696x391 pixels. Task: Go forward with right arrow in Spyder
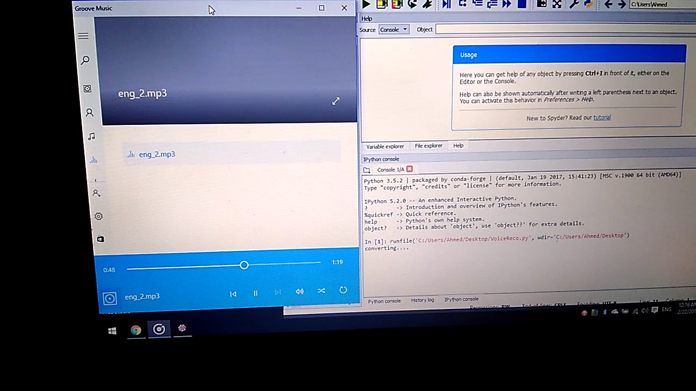click(x=622, y=4)
